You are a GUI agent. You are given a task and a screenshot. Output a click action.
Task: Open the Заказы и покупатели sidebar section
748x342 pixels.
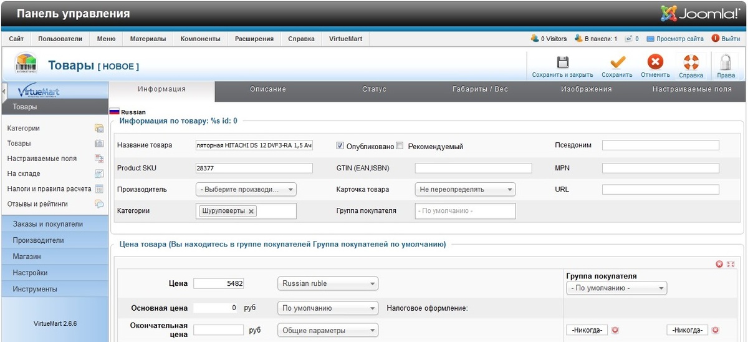[x=48, y=224]
